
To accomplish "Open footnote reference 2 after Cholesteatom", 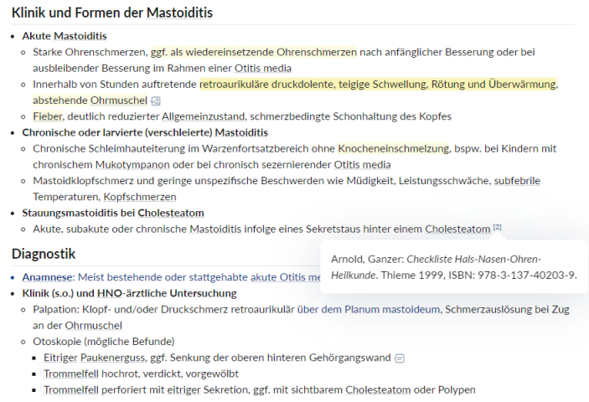I will (498, 227).
